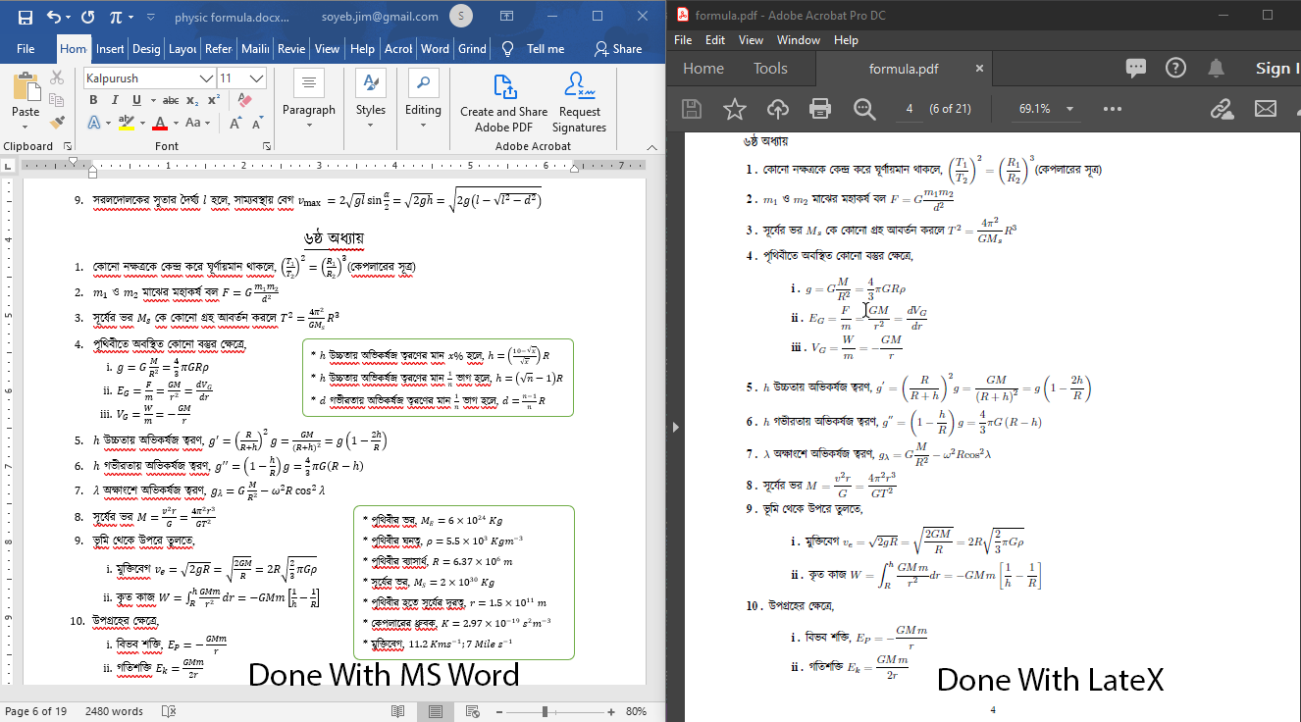Toggle bold formatting
The height and width of the screenshot is (722, 1301).
click(94, 100)
